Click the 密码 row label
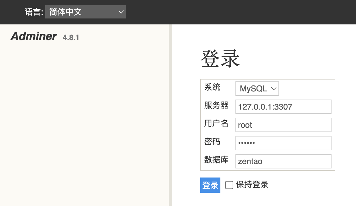 (213, 142)
